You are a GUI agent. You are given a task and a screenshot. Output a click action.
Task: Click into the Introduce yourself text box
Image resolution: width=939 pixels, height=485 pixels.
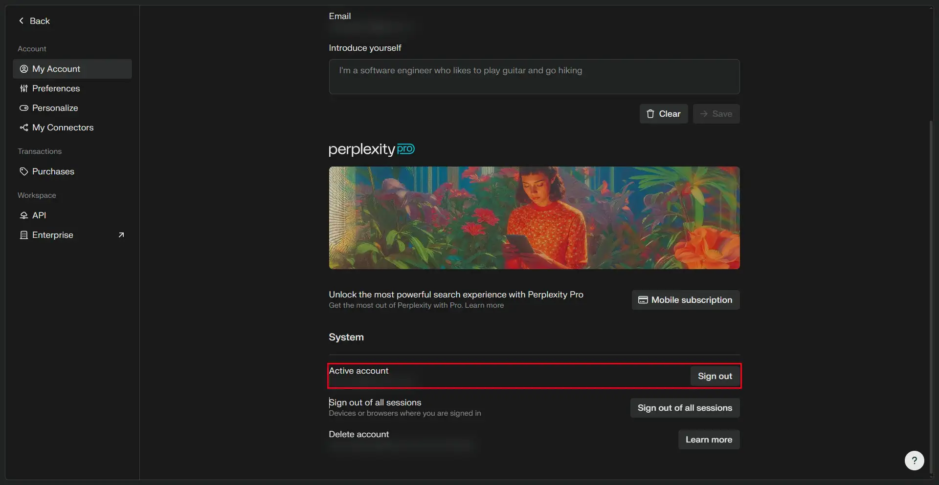[x=534, y=77]
